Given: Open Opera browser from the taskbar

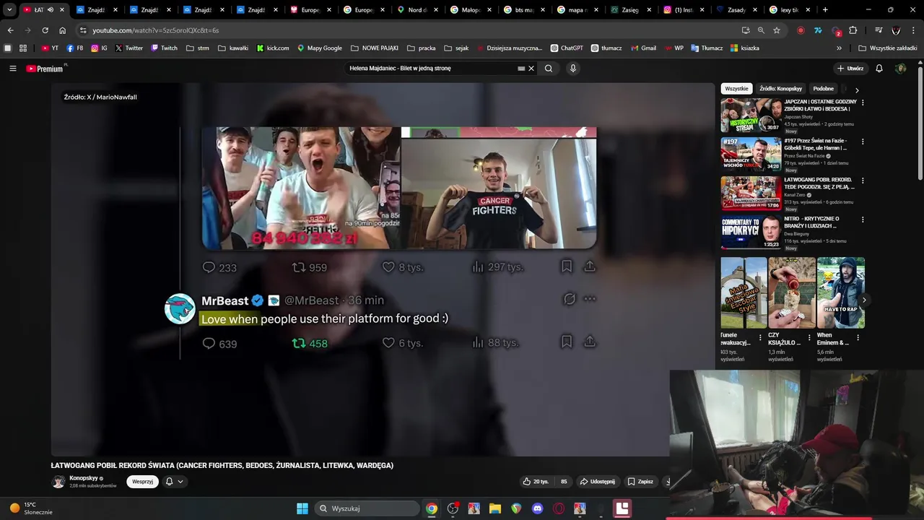Looking at the screenshot, I should (558, 508).
